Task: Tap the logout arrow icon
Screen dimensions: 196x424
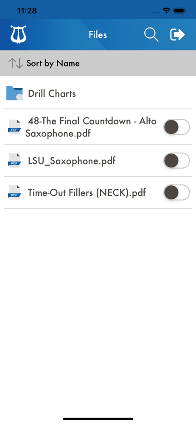Action: click(177, 35)
